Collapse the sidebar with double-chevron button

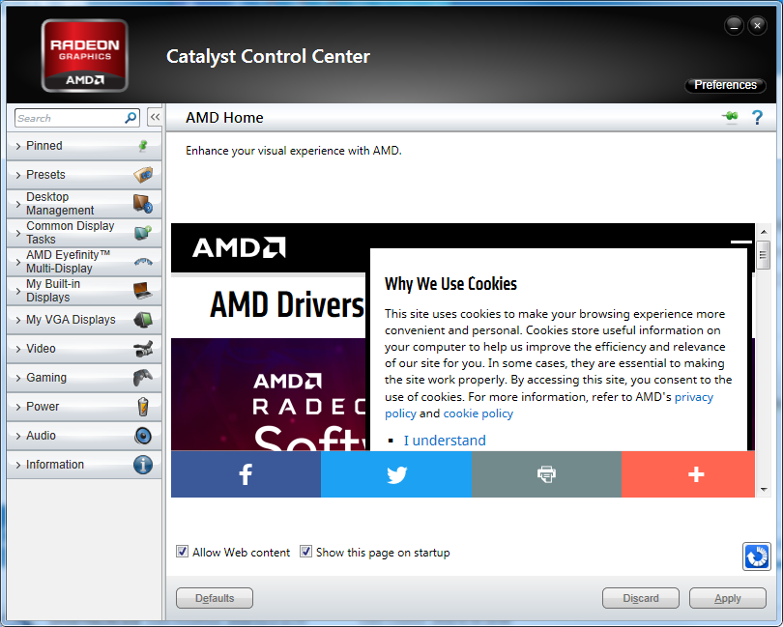click(155, 117)
